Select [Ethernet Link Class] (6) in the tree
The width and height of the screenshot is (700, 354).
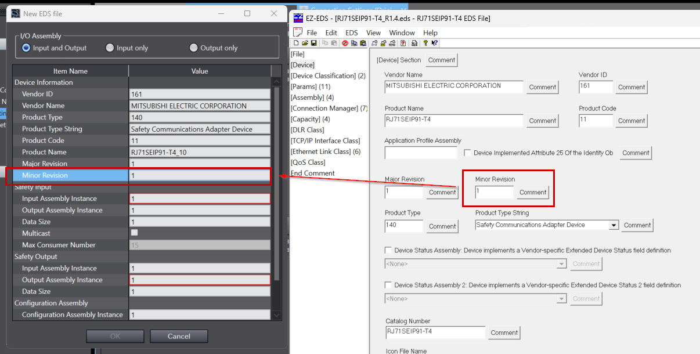pyautogui.click(x=326, y=151)
